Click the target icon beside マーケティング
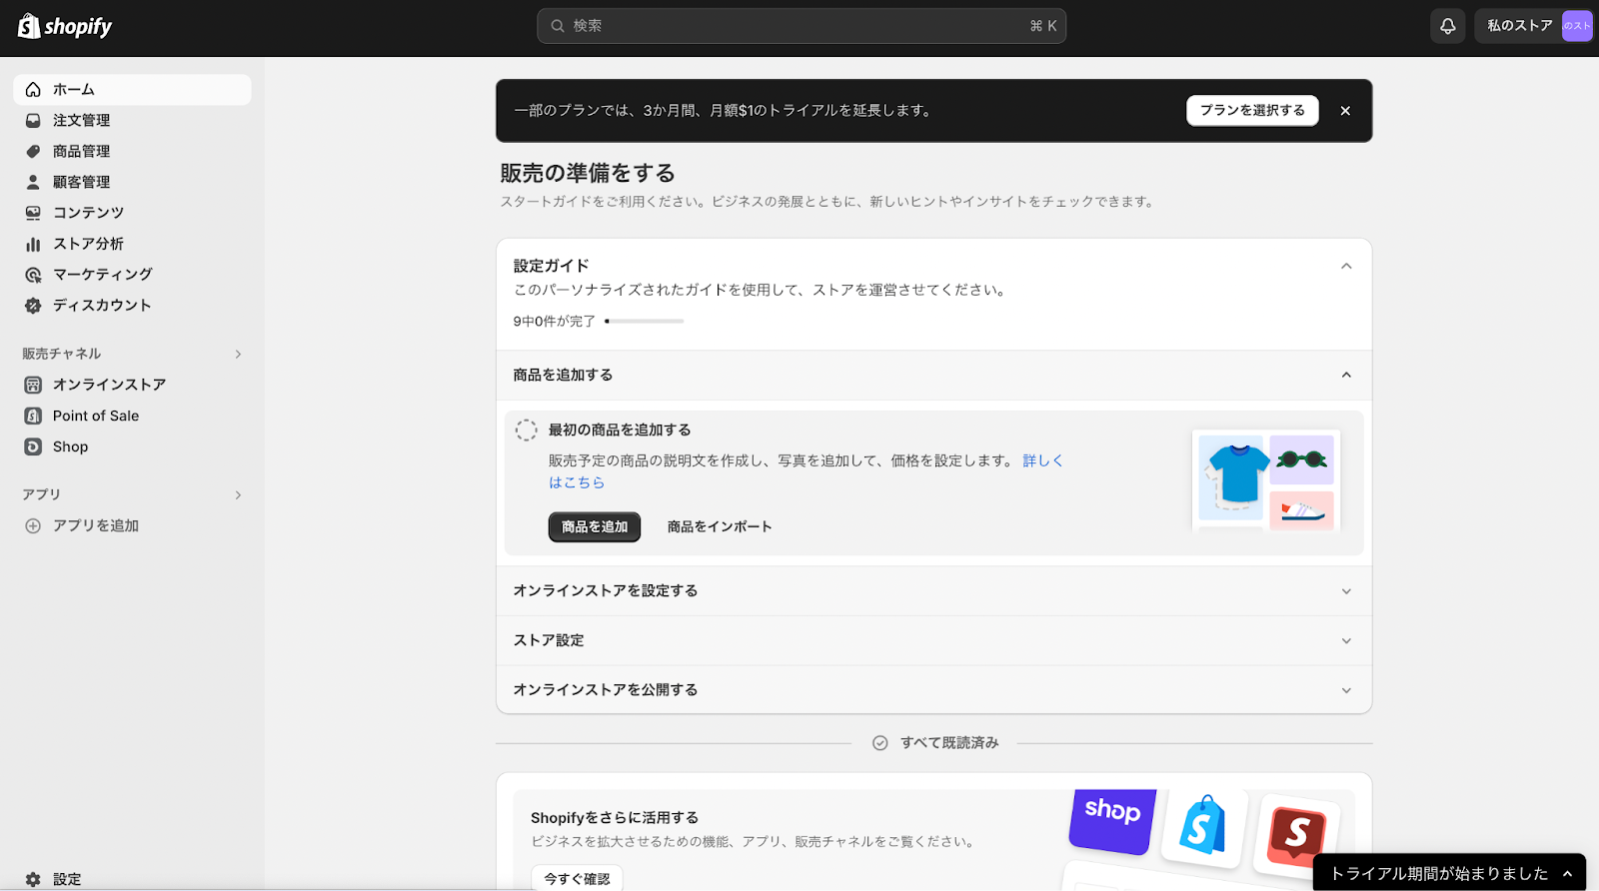The image size is (1599, 891). [x=33, y=275]
